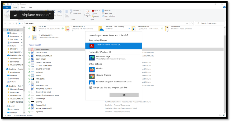Select the REMOTE SETTINGS file

coord(43,69)
